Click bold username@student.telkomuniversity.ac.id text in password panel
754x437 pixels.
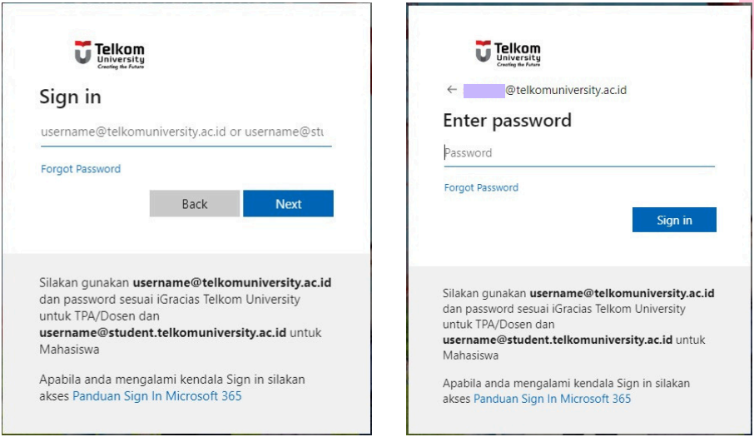point(558,340)
